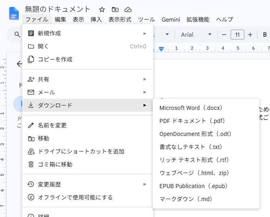Download as リッチ テキスト形式 (.rtf)
Screen dimensions: 270x217
click(x=206, y=160)
